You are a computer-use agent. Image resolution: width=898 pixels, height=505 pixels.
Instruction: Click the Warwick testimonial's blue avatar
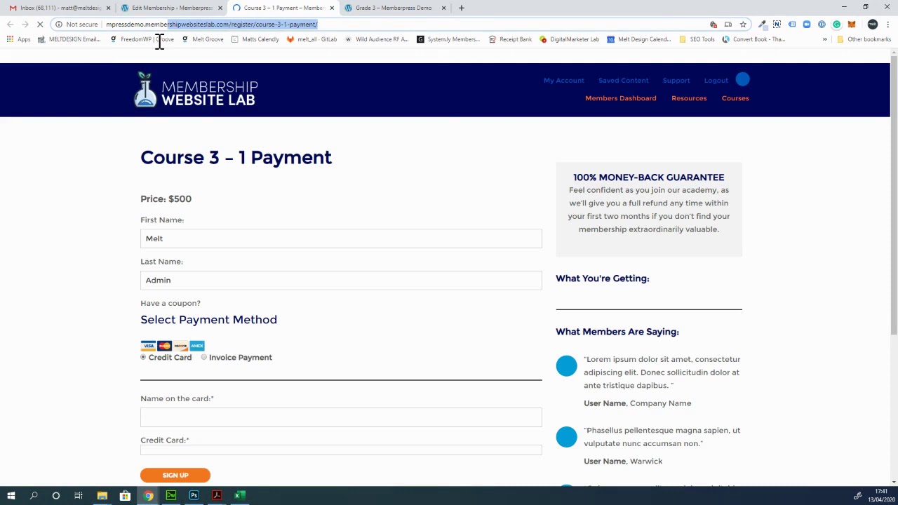click(566, 437)
